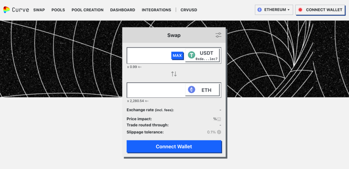Click 'Exchange rate (incl. fees):' label
Image resolution: width=349 pixels, height=169 pixels.
pyautogui.click(x=150, y=110)
